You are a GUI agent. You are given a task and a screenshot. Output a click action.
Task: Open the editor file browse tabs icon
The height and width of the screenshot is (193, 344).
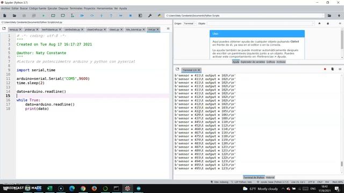click(4, 28)
